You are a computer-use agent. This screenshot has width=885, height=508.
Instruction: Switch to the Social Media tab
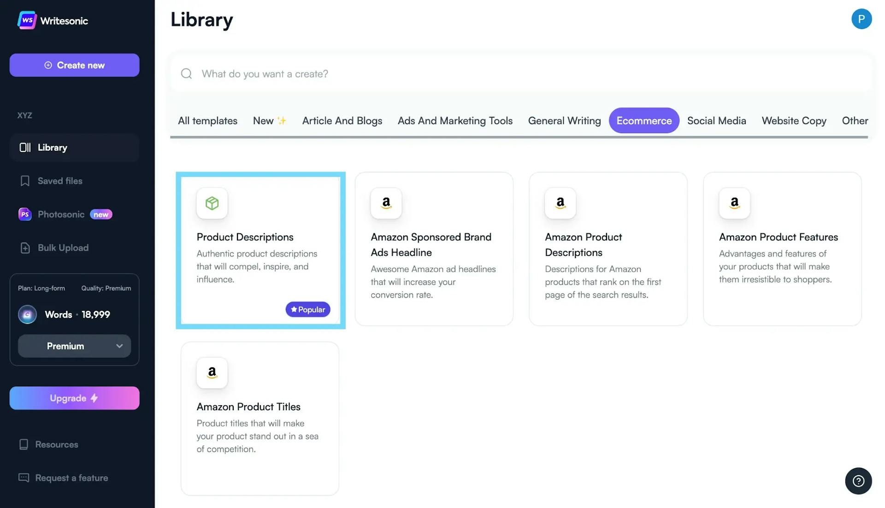coord(716,120)
